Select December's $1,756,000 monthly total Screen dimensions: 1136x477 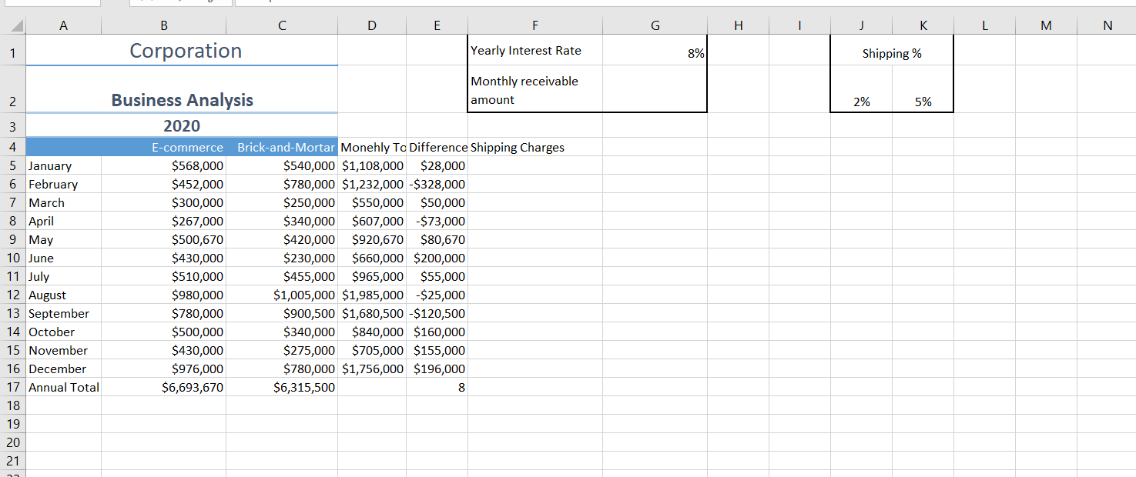pyautogui.click(x=371, y=369)
